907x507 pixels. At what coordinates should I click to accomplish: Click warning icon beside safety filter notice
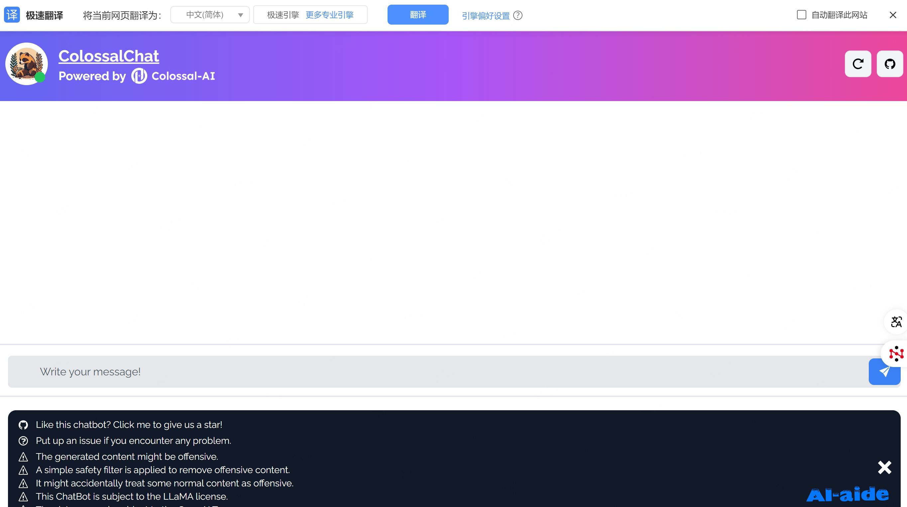pyautogui.click(x=23, y=470)
